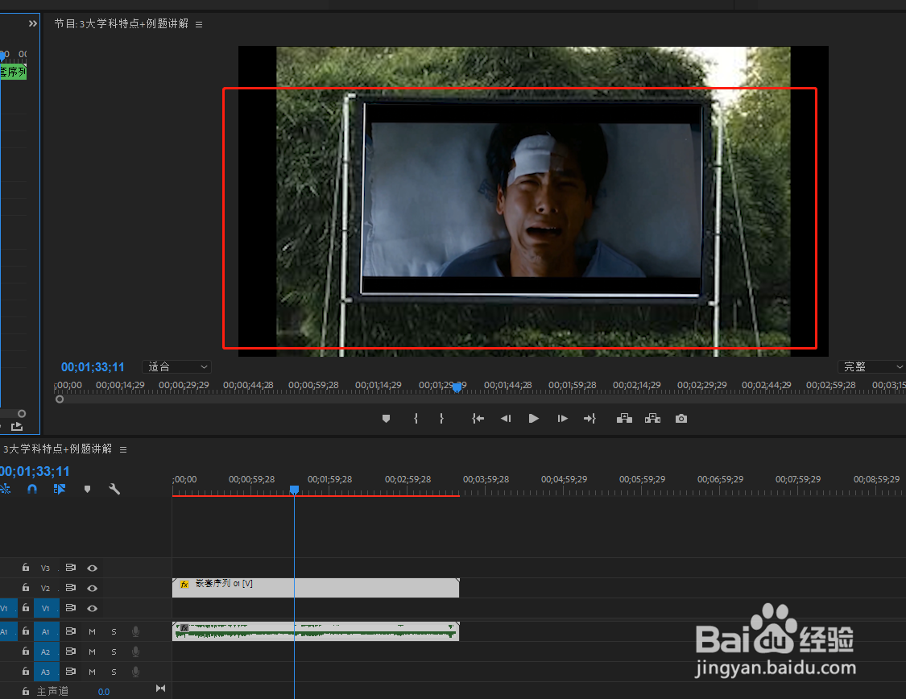Toggle A2 track targeting
The width and height of the screenshot is (906, 699).
point(46,651)
